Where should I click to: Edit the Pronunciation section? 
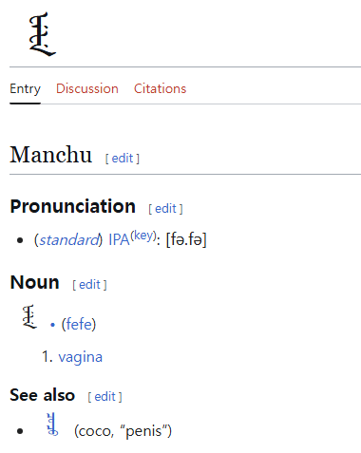[x=165, y=209]
